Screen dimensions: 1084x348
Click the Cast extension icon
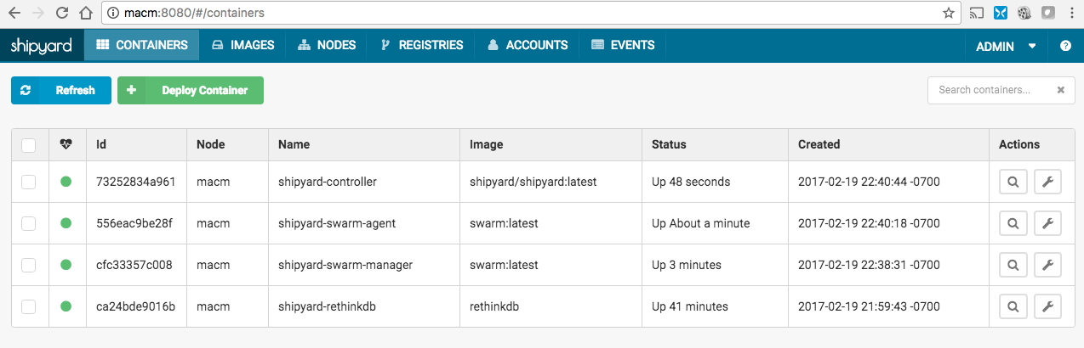pos(977,13)
